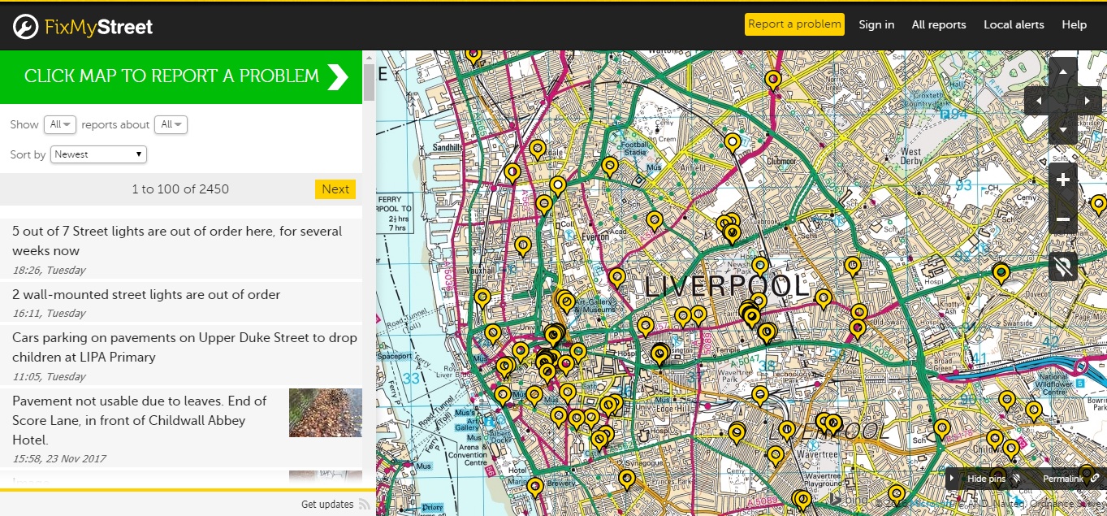The image size is (1107, 516).
Task: Pan the map right
Action: tap(1088, 102)
